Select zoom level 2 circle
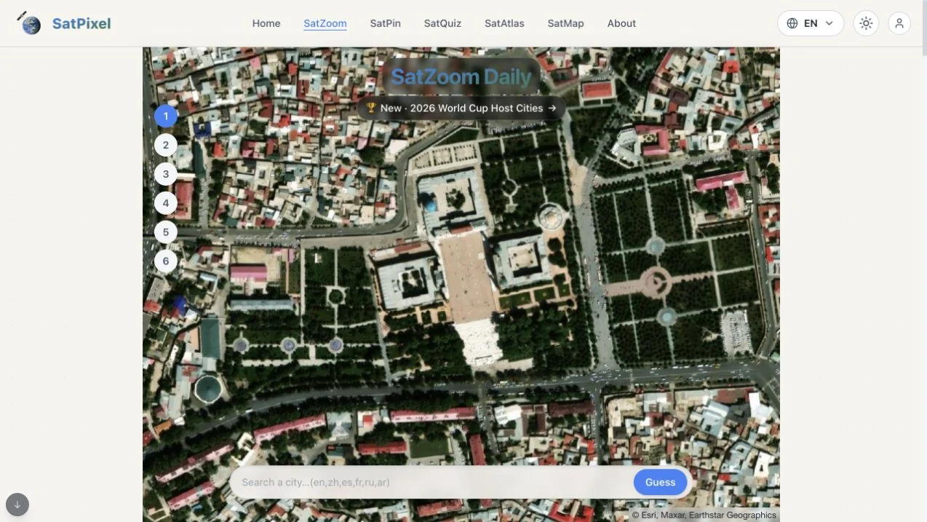 pos(166,145)
